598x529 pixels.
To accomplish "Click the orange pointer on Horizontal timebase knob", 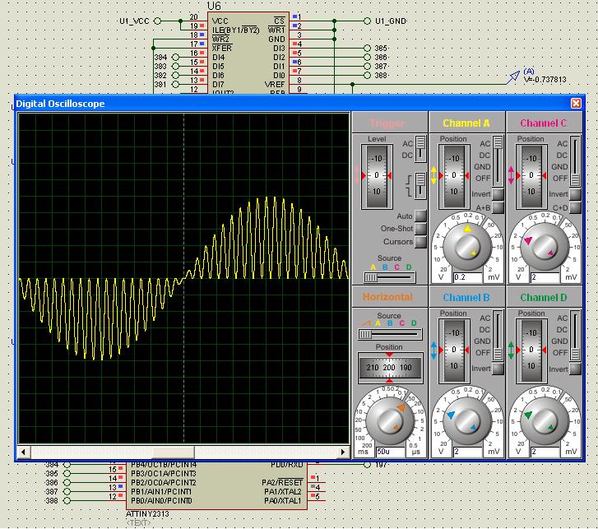I will (x=401, y=407).
